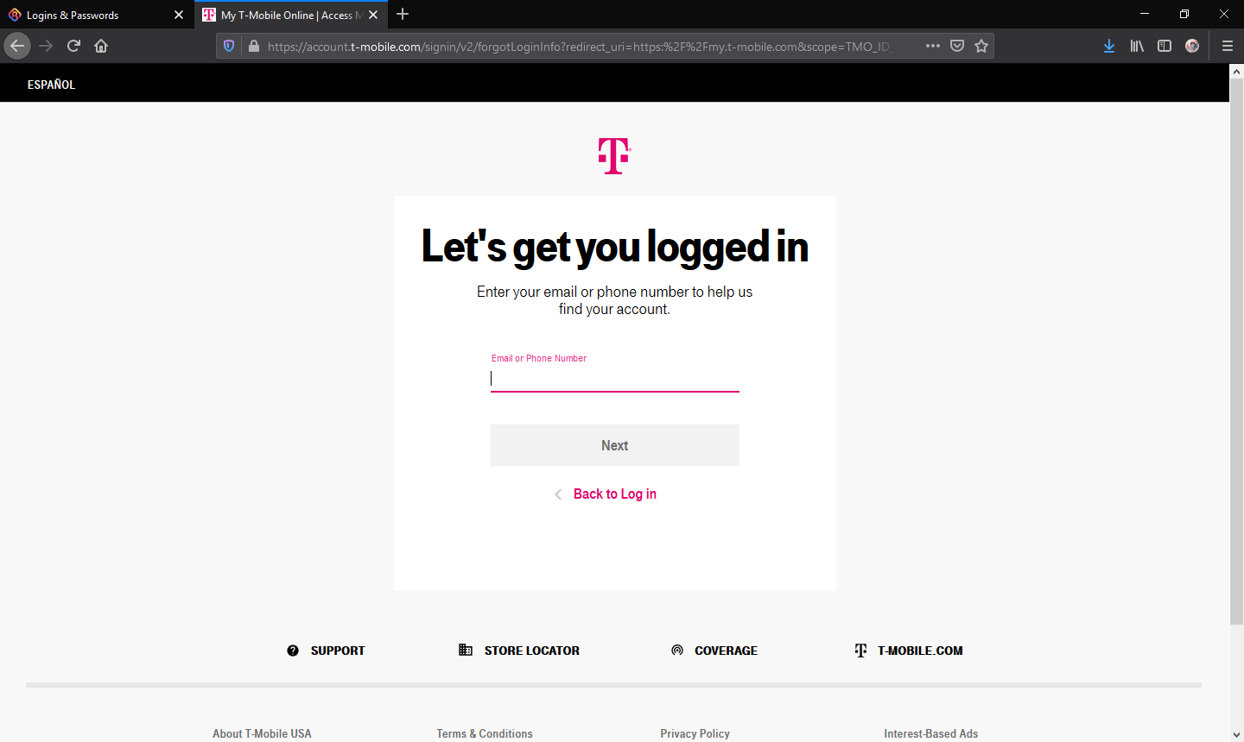Close the My T-Mobile Online tab
The width and height of the screenshot is (1244, 742).
[x=373, y=15]
